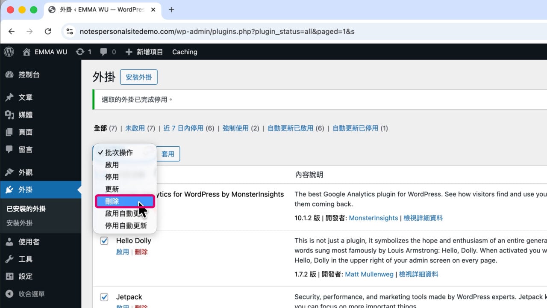Open the comments bubble icon in admin bar
This screenshot has height=308, width=547.
103,52
